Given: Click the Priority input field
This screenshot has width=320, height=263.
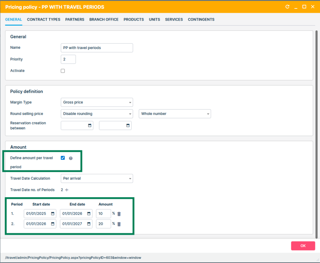Looking at the screenshot, I should [x=68, y=59].
